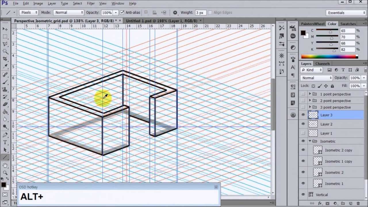Hide the Isometric group
The height and width of the screenshot is (207, 368).
pyautogui.click(x=303, y=141)
